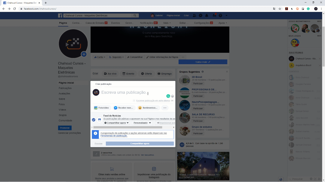325x182 pixels.
Task: Click the plus badge on the page profile picture
Action: 84,54
